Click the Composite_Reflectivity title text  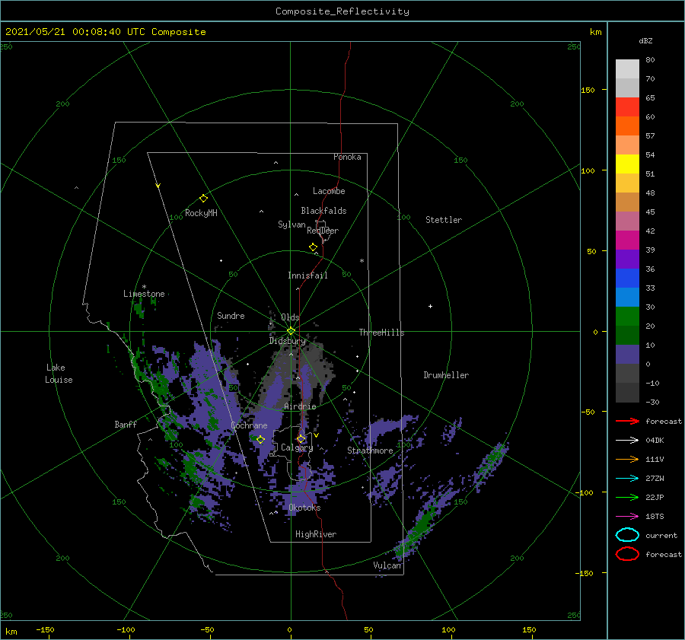[342, 11]
